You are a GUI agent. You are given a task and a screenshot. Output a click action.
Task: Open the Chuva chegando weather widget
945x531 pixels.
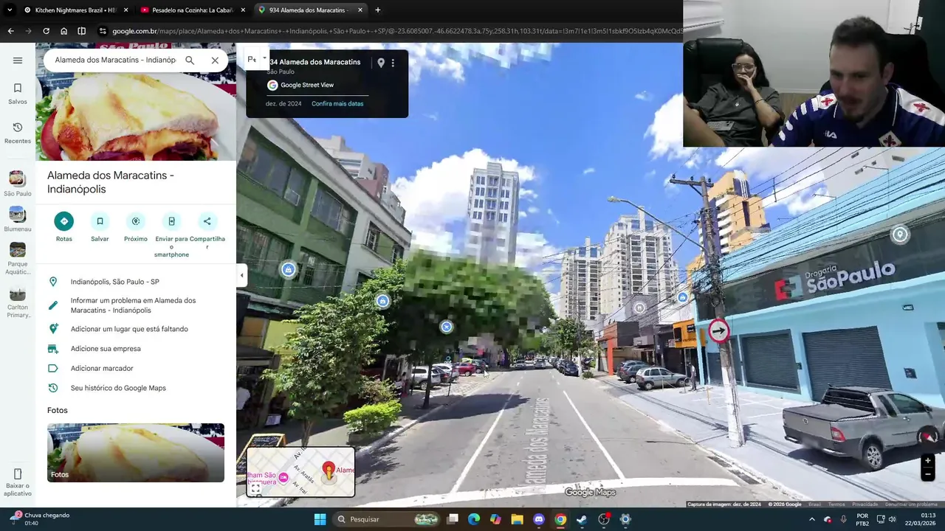[x=41, y=519]
